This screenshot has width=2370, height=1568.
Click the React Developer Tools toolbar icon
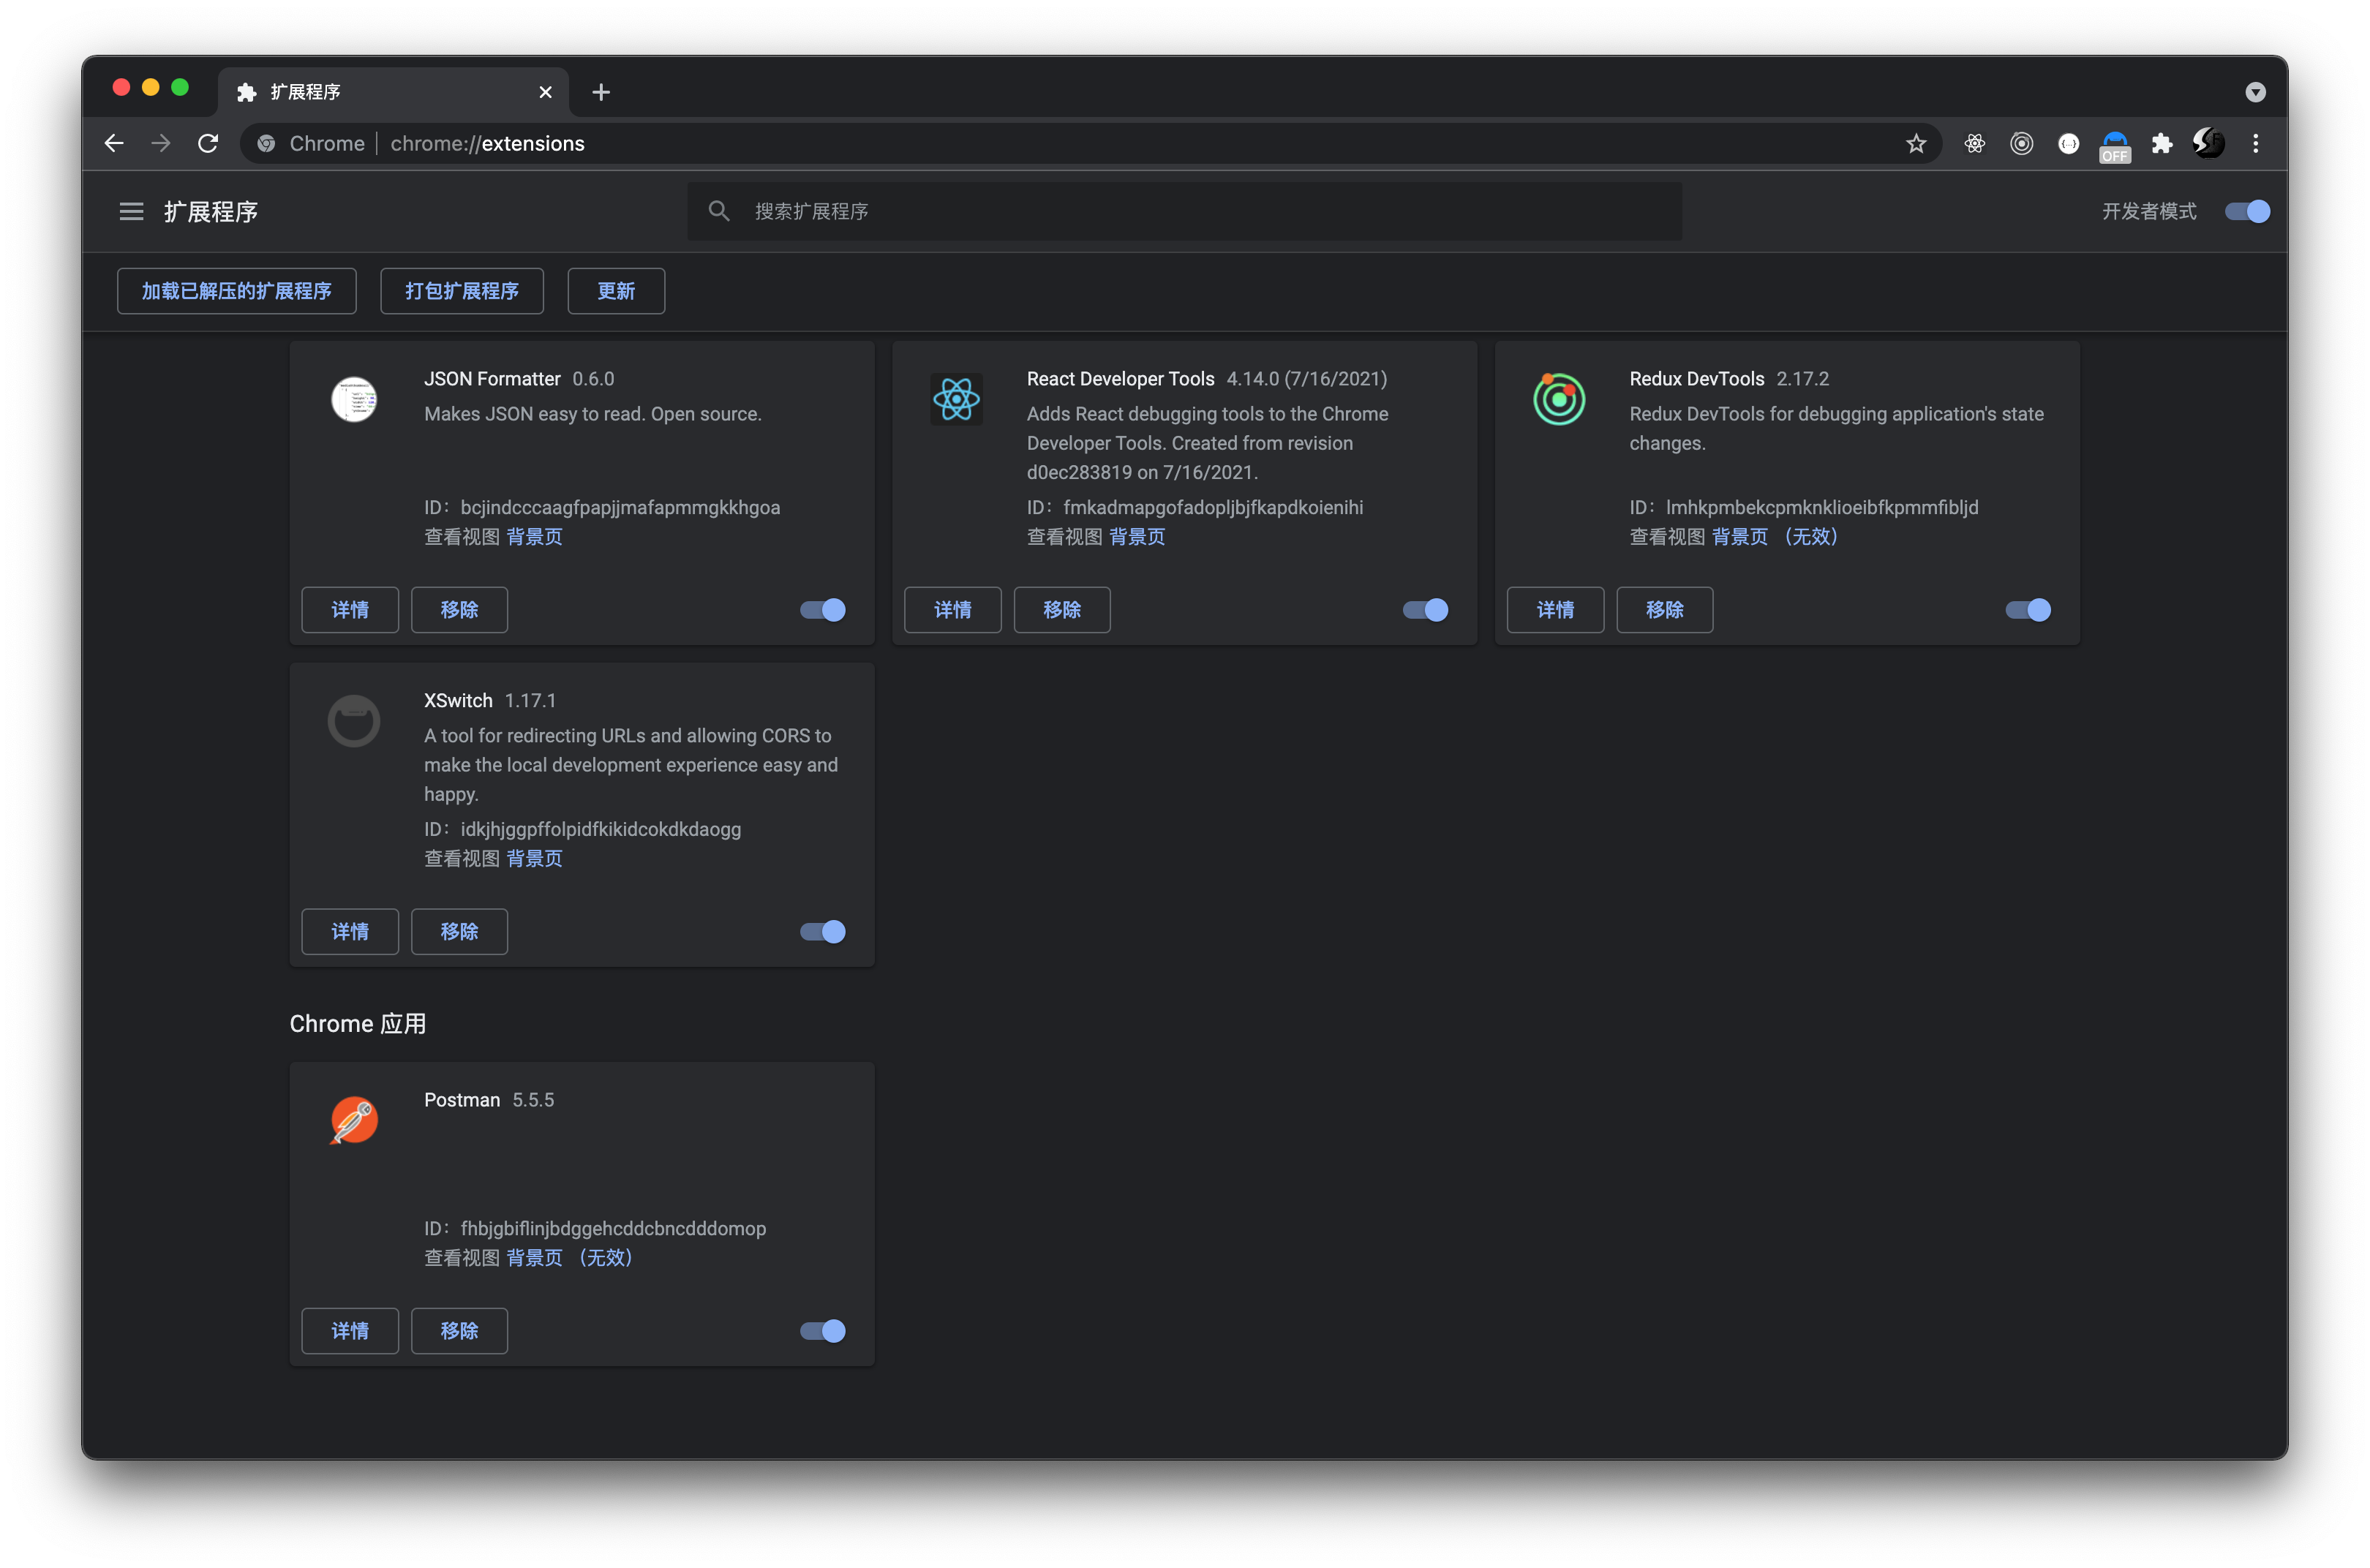[x=1974, y=144]
